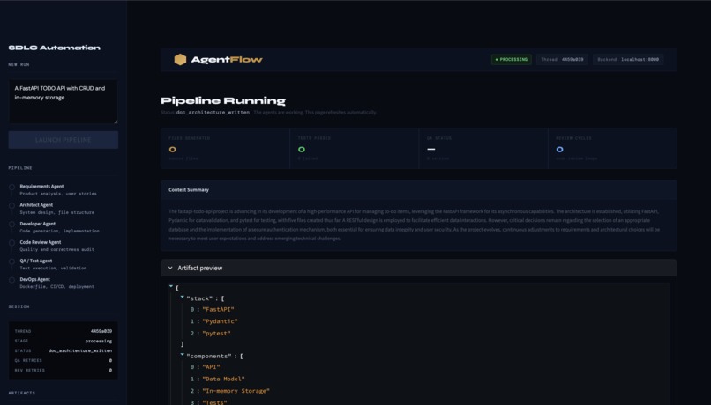
Task: Click "System design, file structure" description
Action: coord(57,212)
